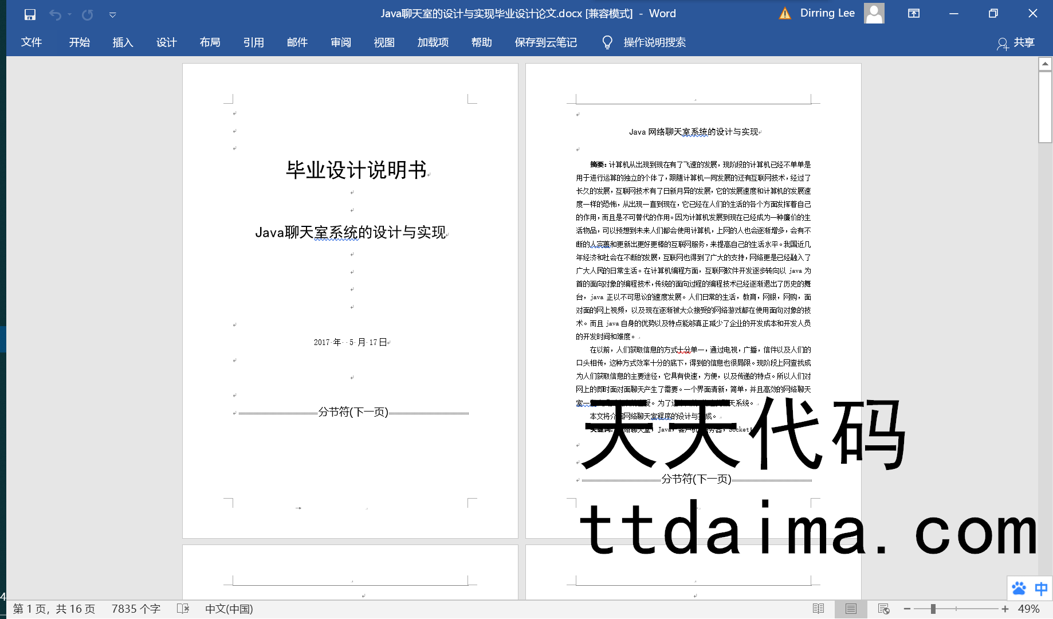The image size is (1053, 619).
Task: Click the Dirring Lee account avatar
Action: click(874, 13)
